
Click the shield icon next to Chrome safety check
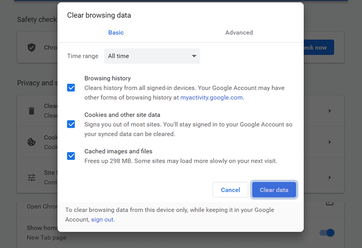point(32,47)
